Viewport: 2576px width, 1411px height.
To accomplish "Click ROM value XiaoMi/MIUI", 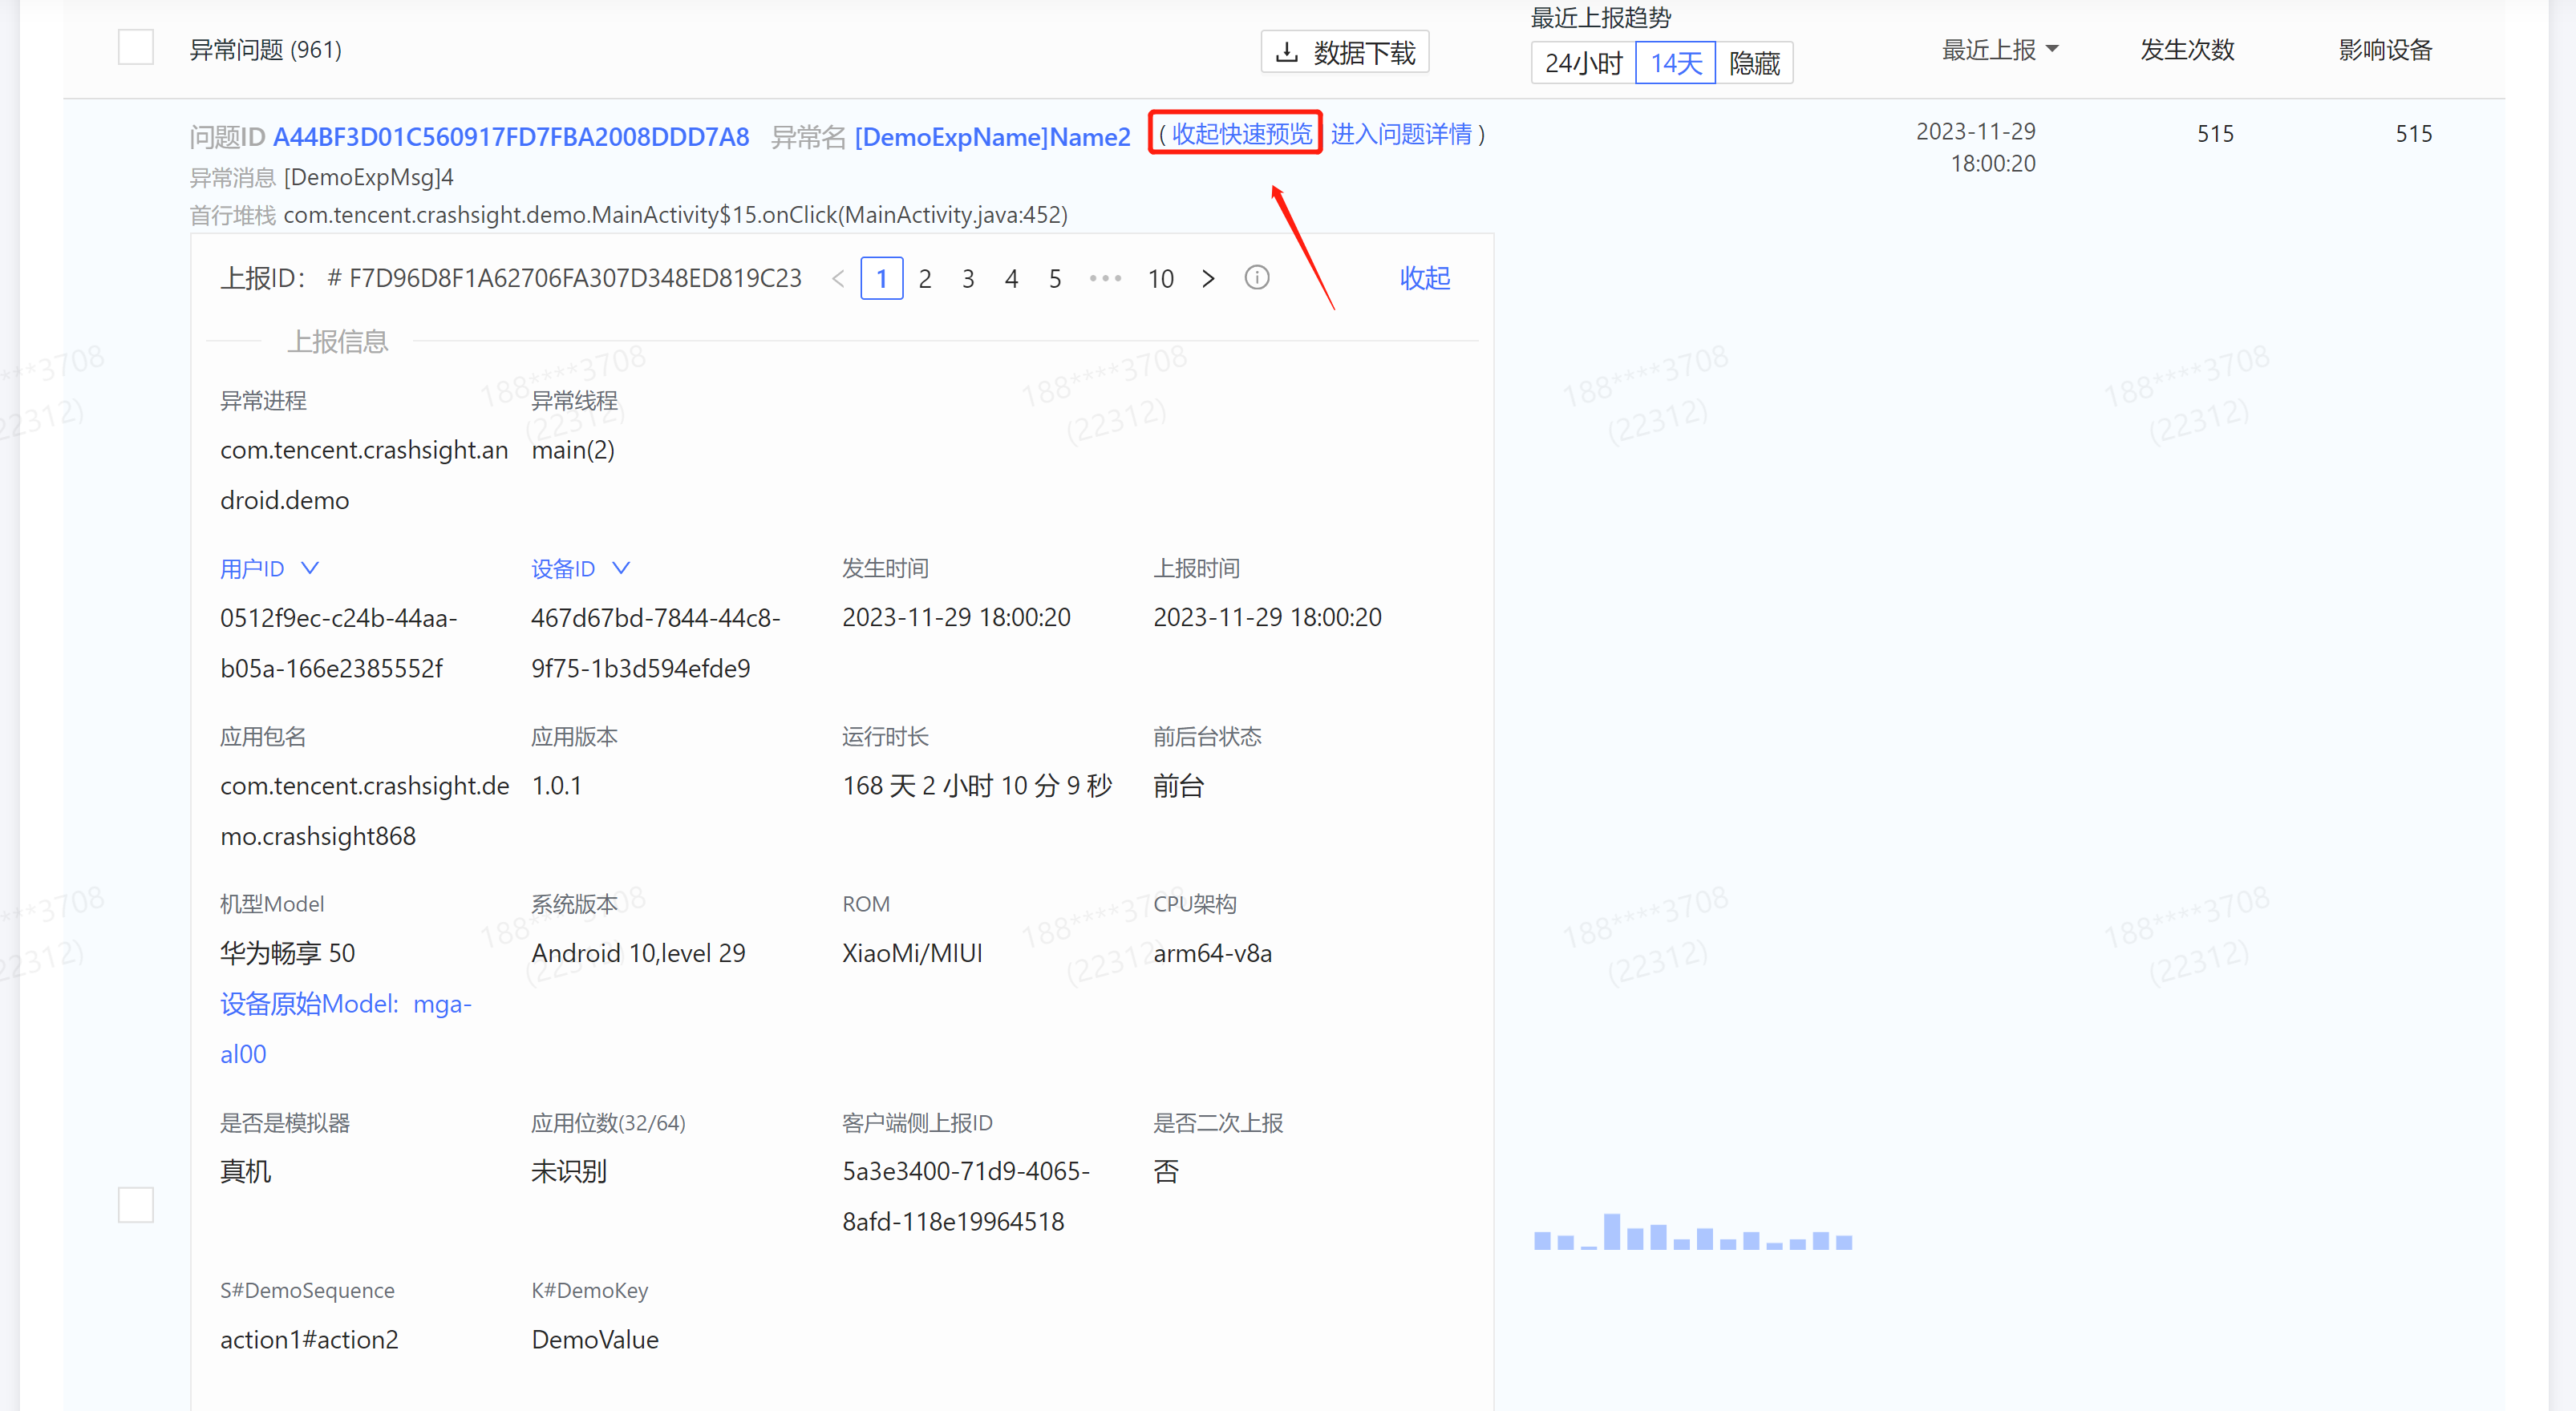I will 912,953.
